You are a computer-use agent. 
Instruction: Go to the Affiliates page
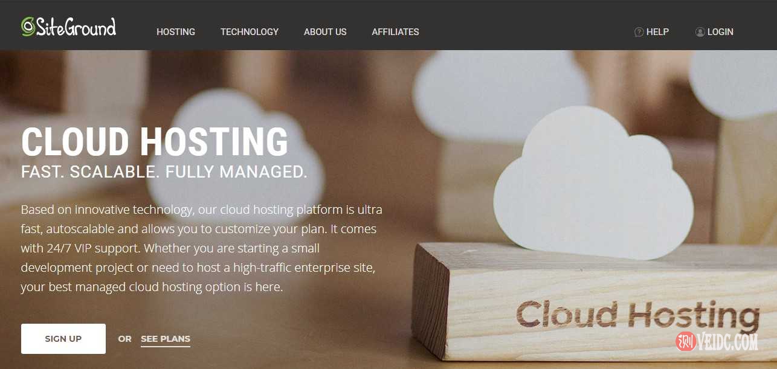click(395, 32)
